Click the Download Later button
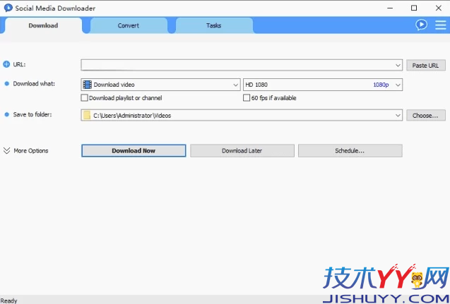The width and height of the screenshot is (450, 304). pos(242,151)
